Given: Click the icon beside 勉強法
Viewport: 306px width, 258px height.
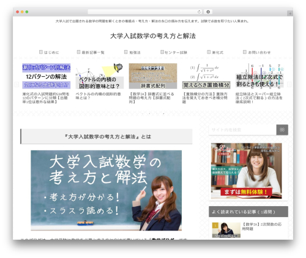Looking at the screenshot, I should 126,52.
